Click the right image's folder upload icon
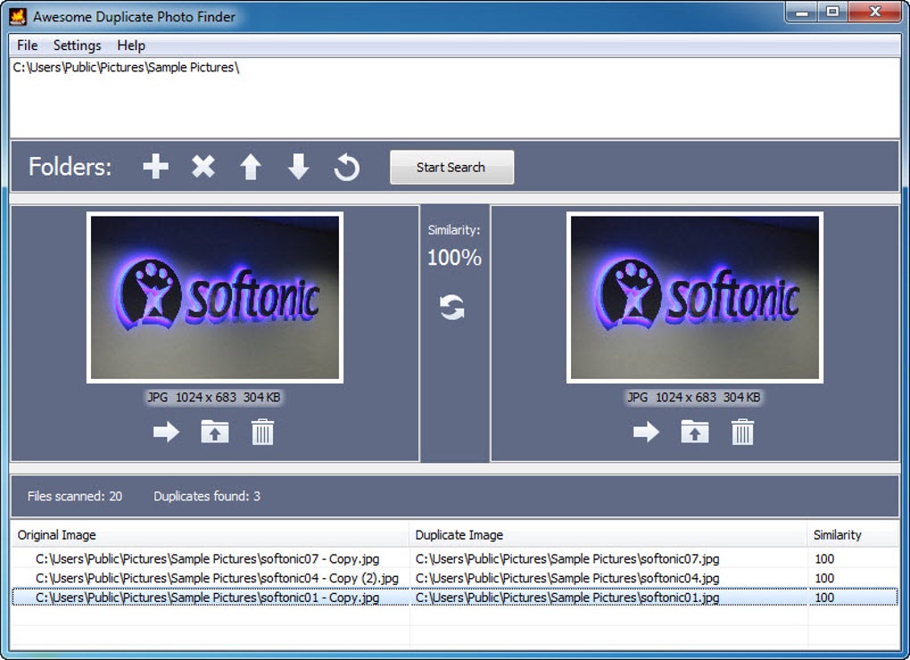This screenshot has height=660, width=910. (695, 432)
